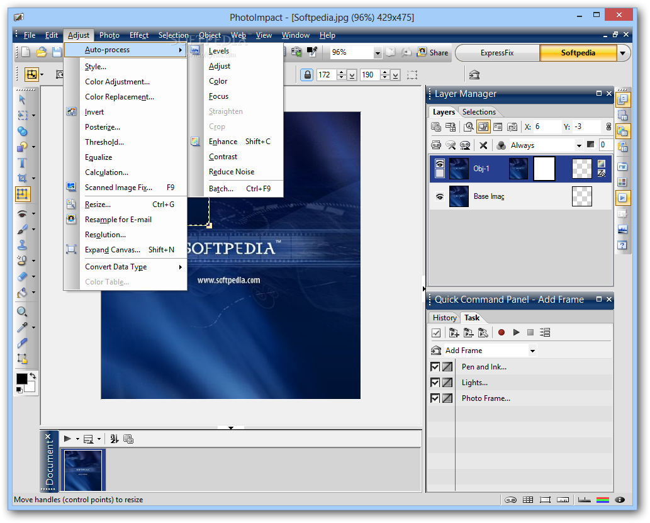Open the Effect menu
Viewport: 650px width, 523px height.
[139, 35]
